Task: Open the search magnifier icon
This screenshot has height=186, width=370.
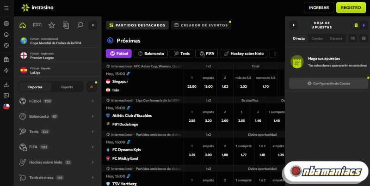Action: click(x=80, y=25)
